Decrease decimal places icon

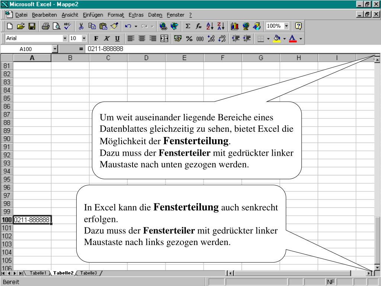point(222,38)
